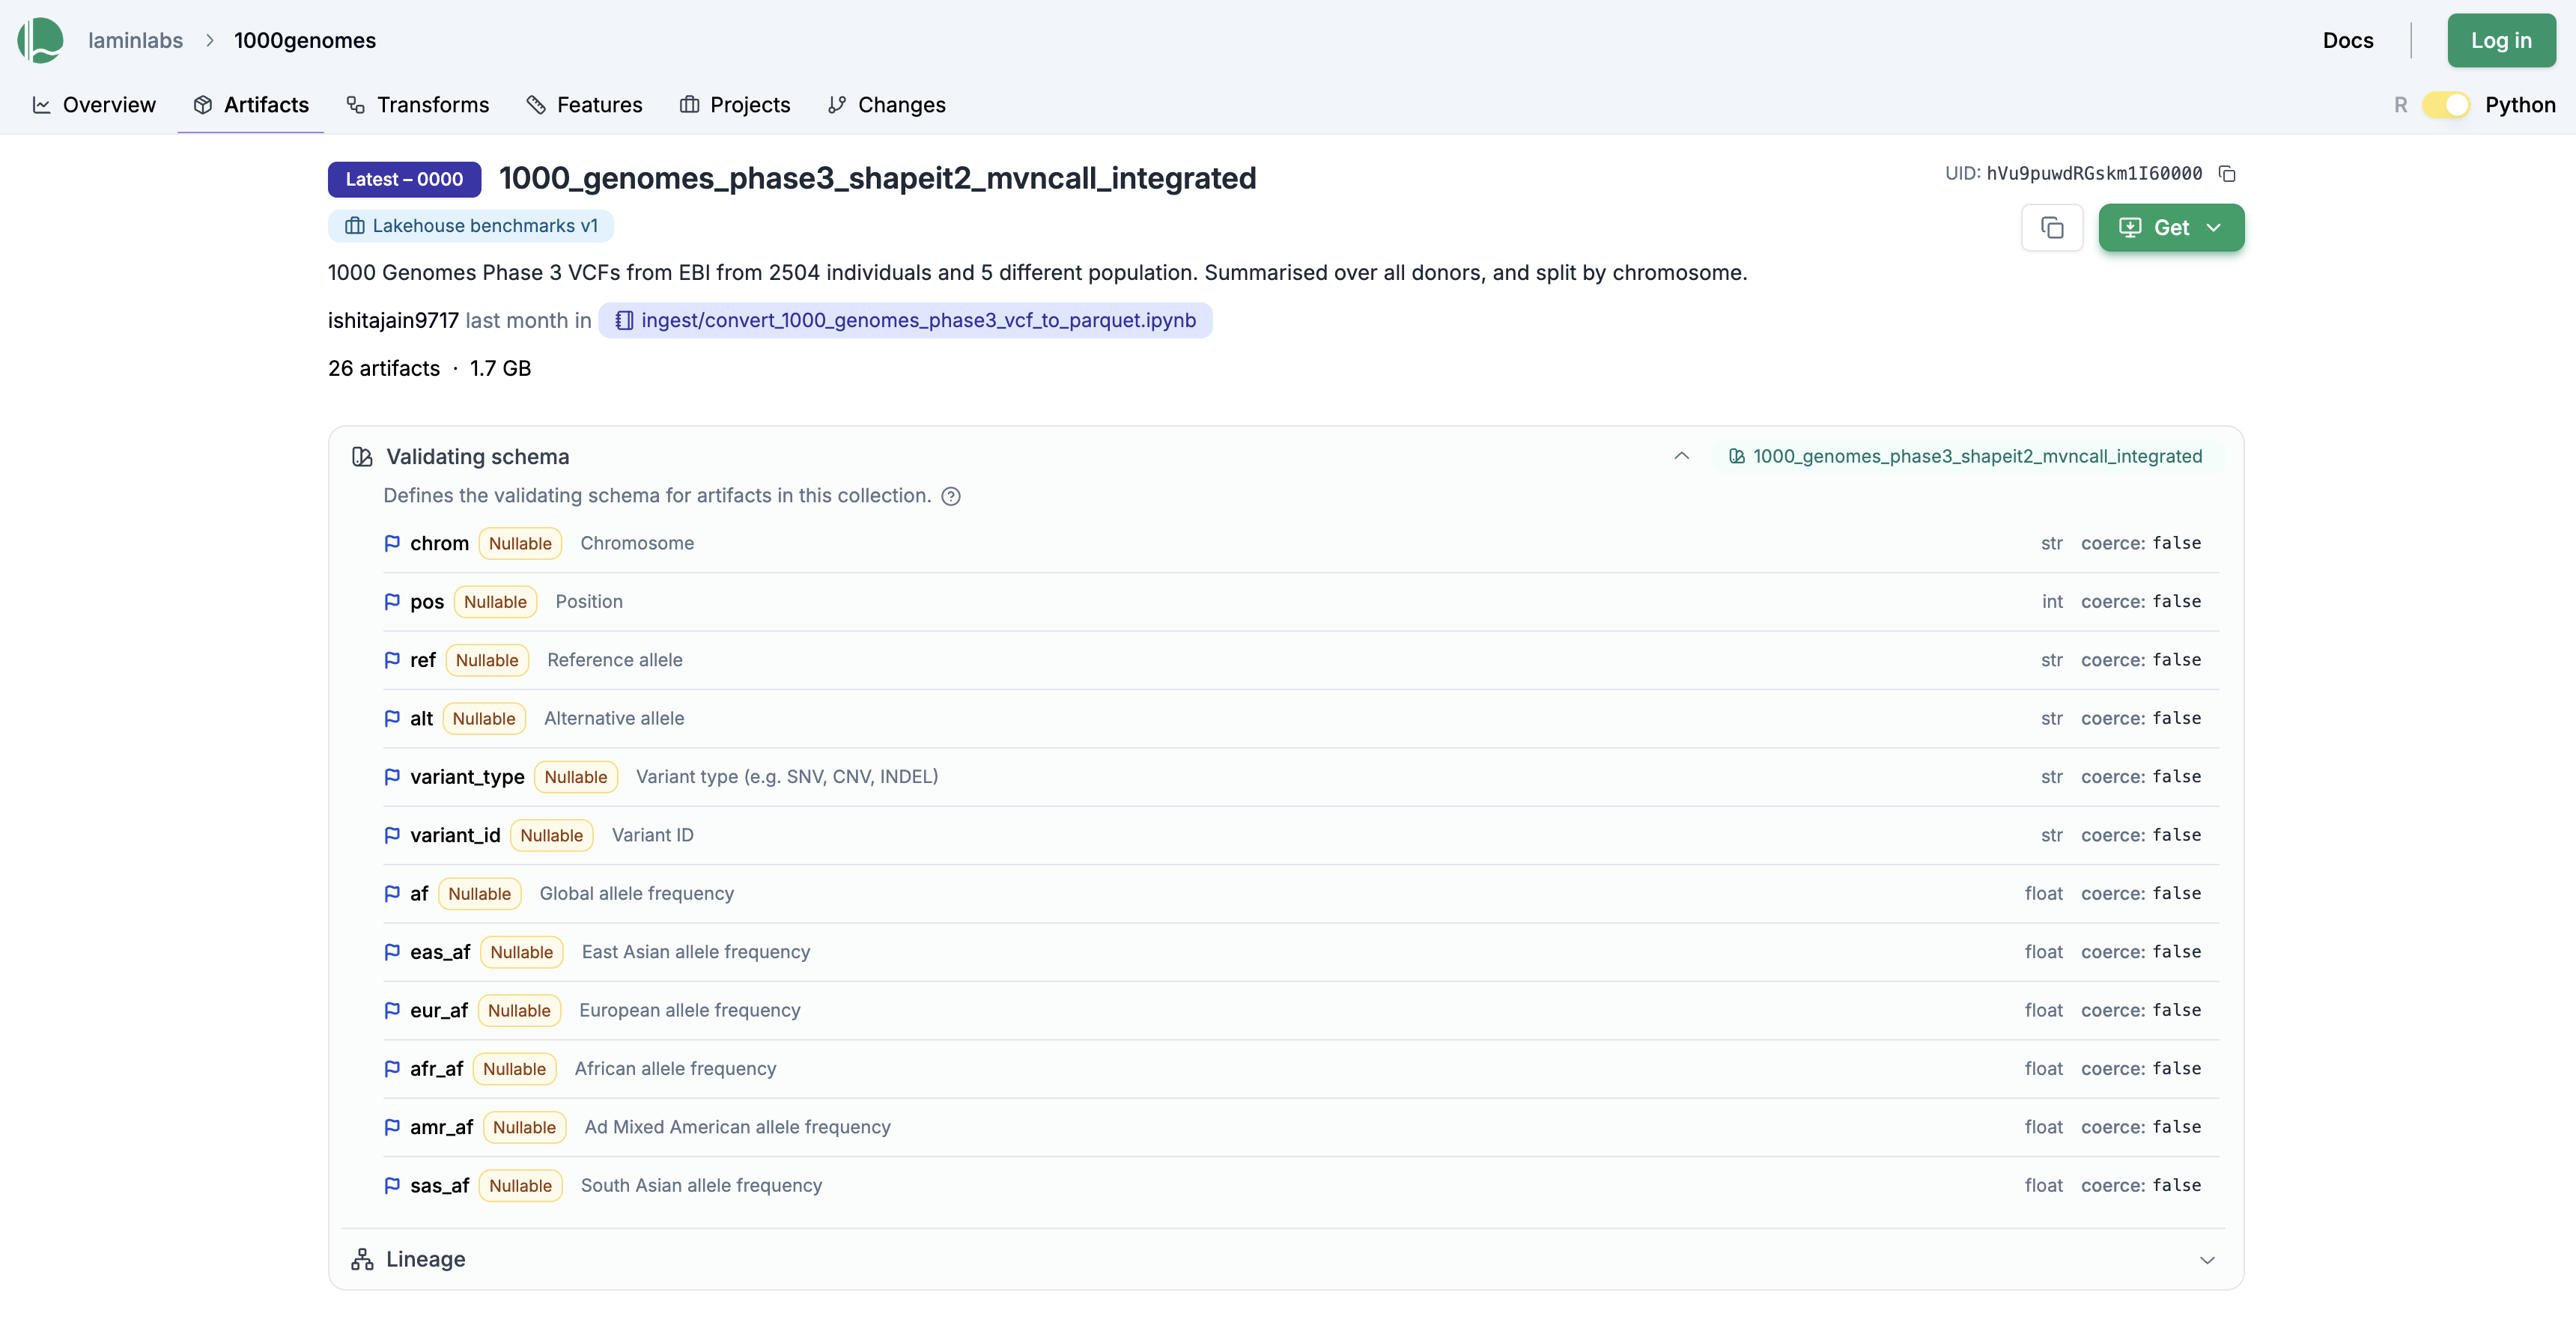
Task: Click the ishitajain9717 username
Action: click(393, 320)
